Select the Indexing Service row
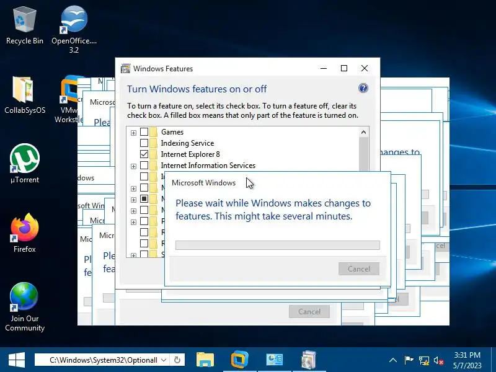The image size is (496, 372). click(187, 143)
